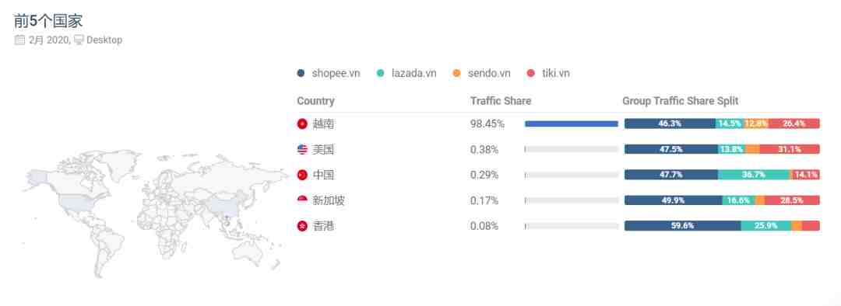The image size is (841, 306).
Task: Select the 越南 country row label
Action: (323, 123)
